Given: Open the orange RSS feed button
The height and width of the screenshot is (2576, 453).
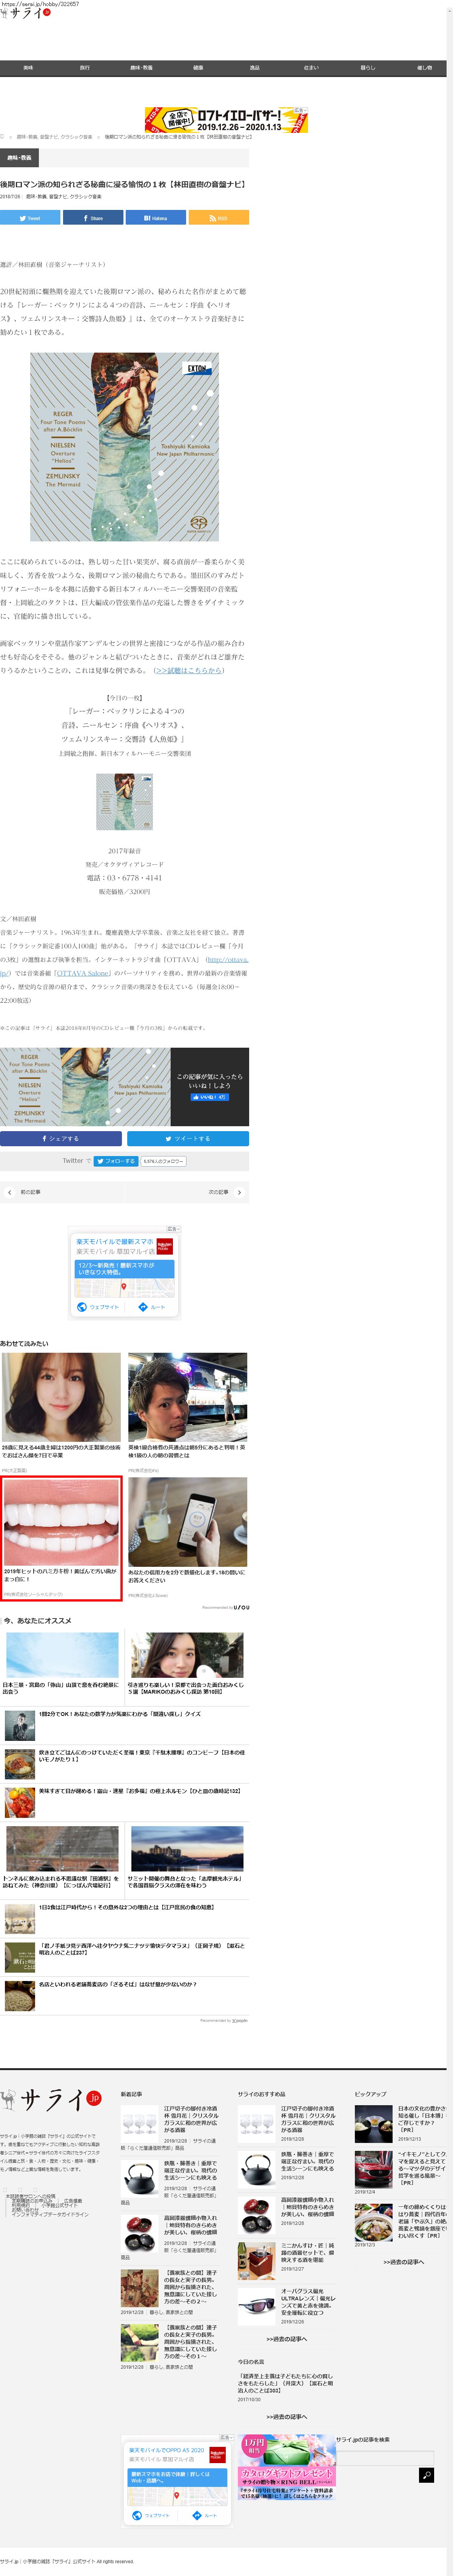Looking at the screenshot, I should [218, 218].
